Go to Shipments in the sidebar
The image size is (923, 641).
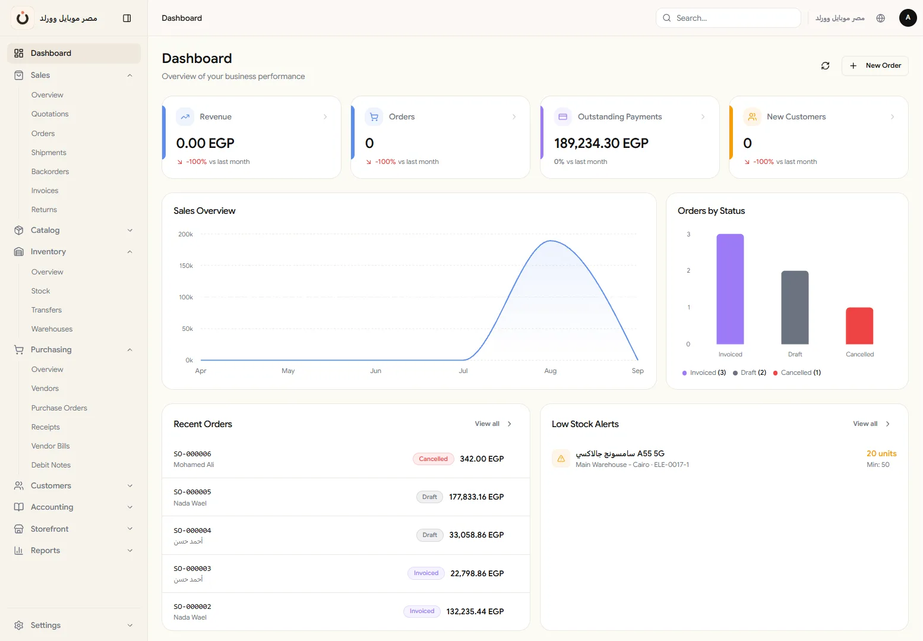point(49,153)
